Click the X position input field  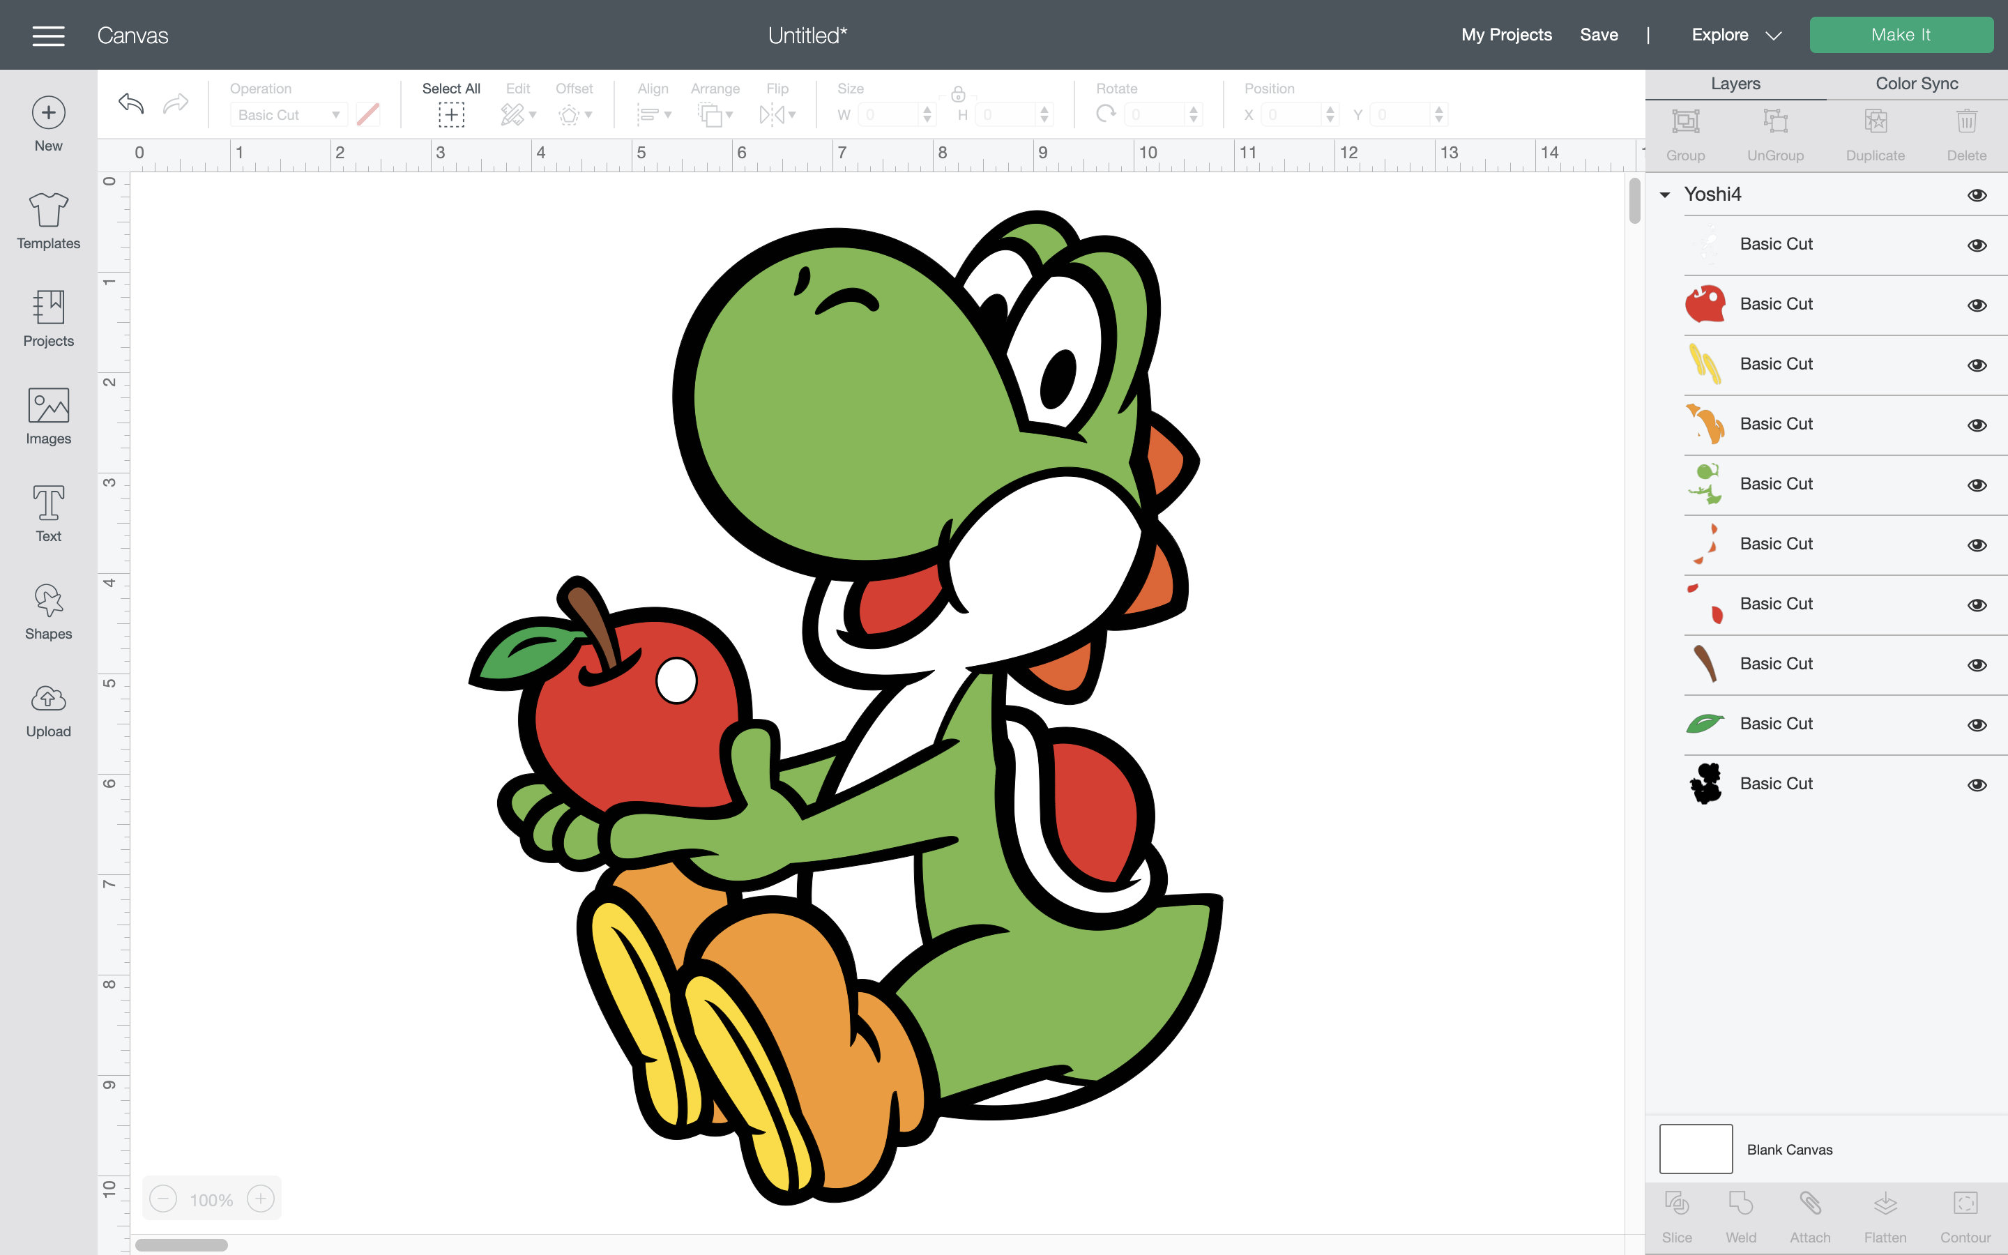(1293, 114)
